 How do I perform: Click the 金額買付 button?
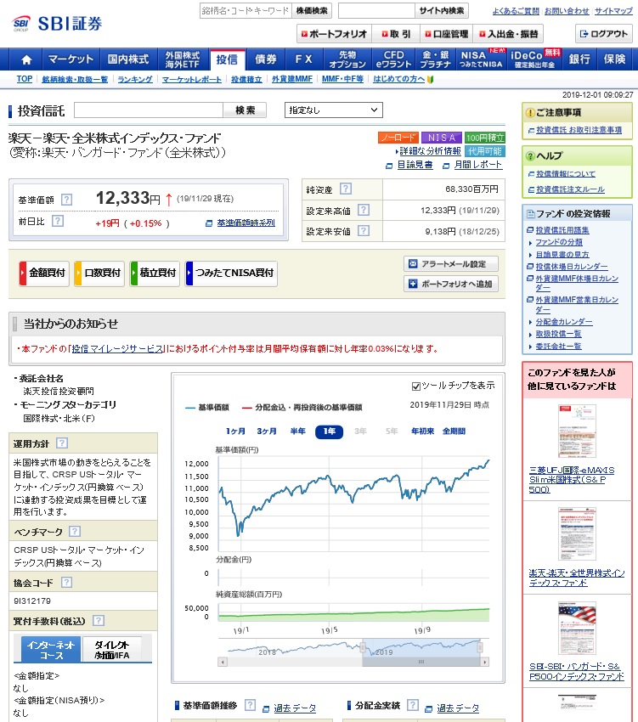pos(44,273)
